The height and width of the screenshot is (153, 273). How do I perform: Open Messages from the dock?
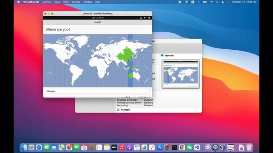46,147
